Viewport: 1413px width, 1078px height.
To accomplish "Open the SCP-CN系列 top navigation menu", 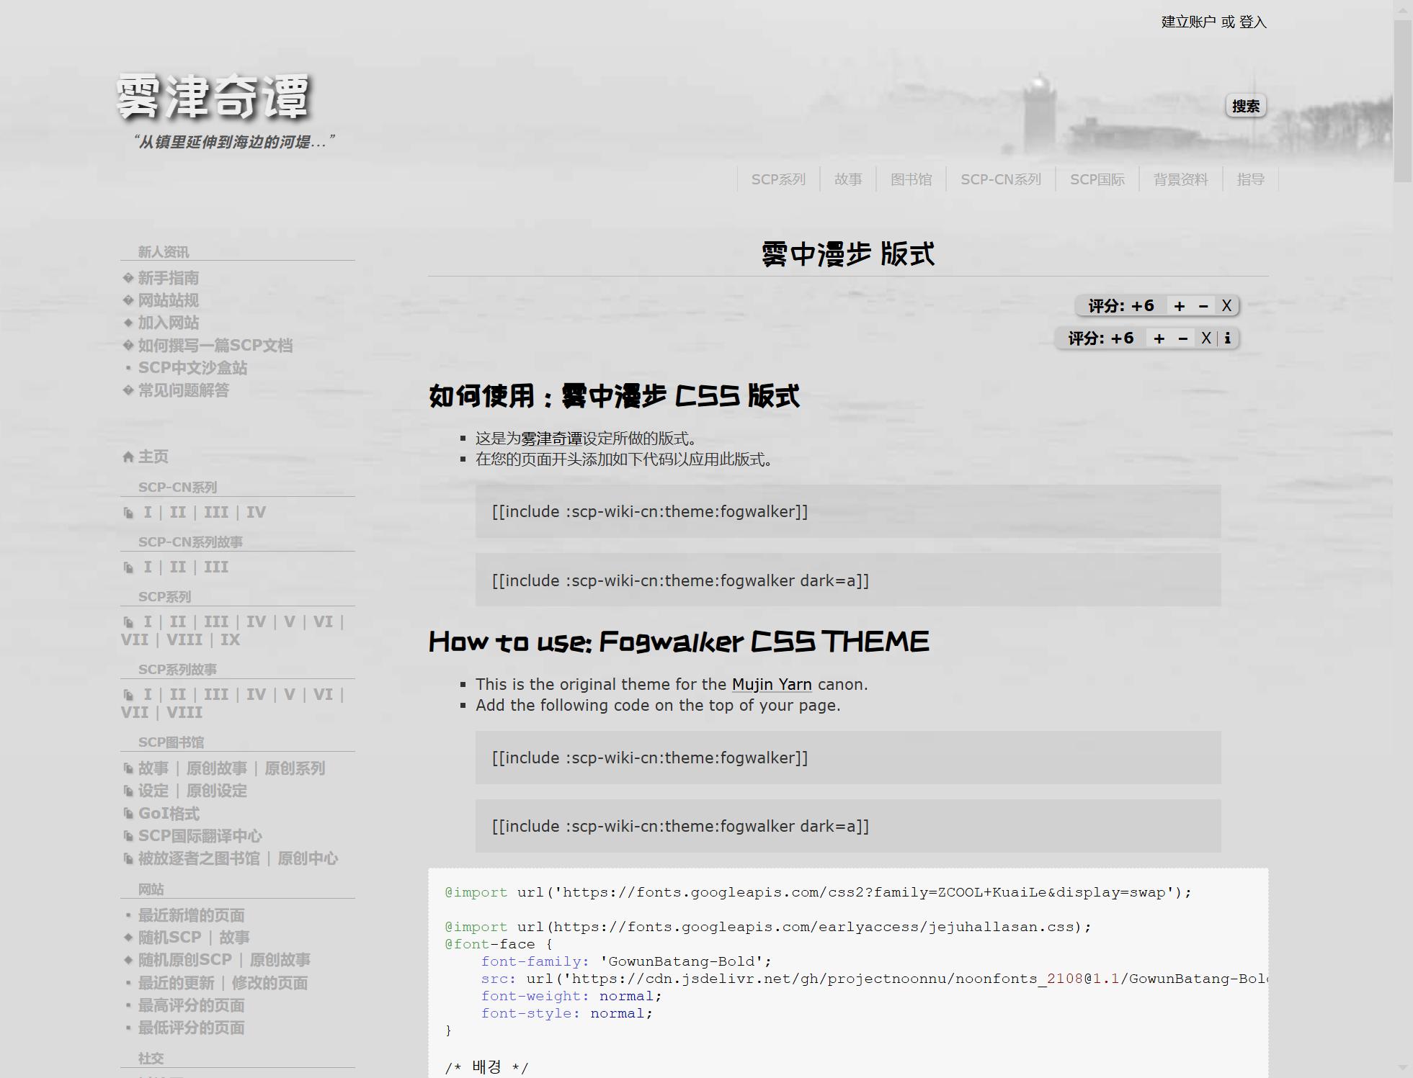I will pyautogui.click(x=1000, y=179).
